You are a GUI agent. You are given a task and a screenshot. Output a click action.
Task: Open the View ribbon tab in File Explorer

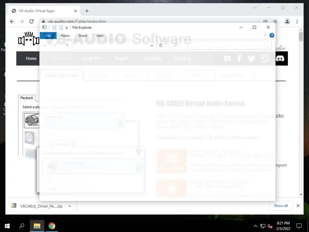pos(100,36)
